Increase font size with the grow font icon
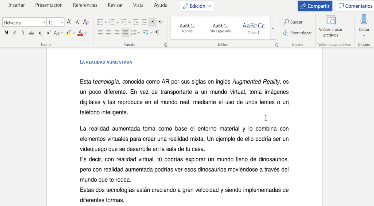374x206 pixels. click(x=69, y=22)
